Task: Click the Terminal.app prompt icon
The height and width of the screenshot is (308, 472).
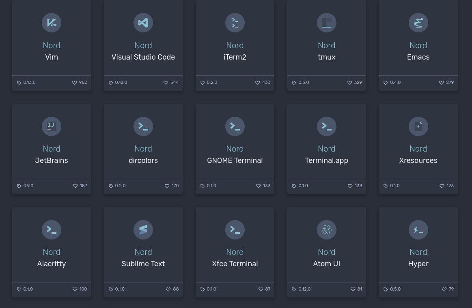Action: [x=327, y=126]
